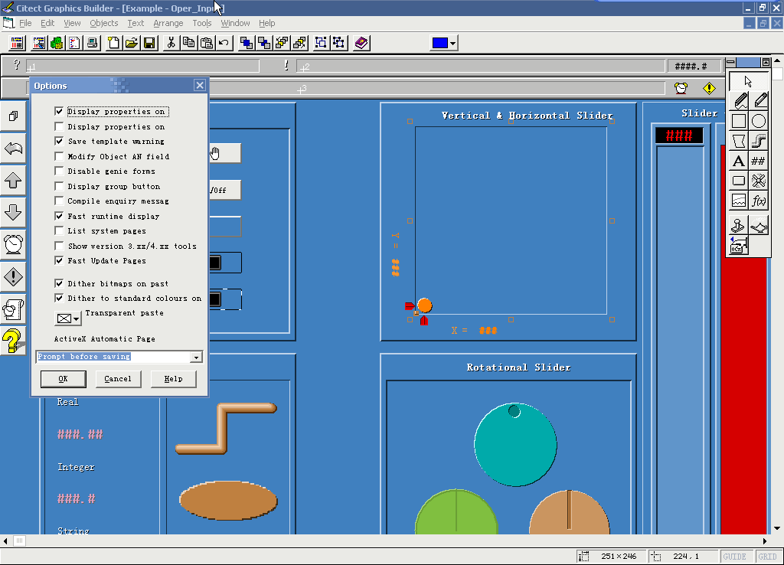Click the green cubes toolbar icon
The image size is (784, 565).
pyautogui.click(x=57, y=43)
